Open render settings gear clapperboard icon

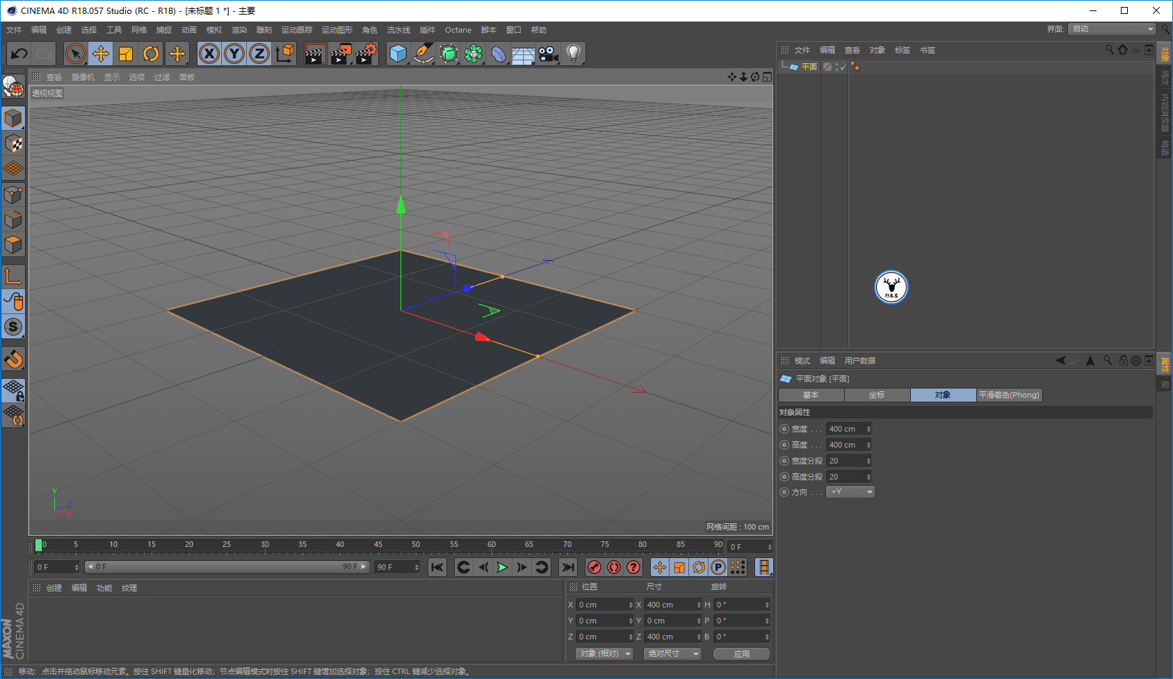point(366,54)
